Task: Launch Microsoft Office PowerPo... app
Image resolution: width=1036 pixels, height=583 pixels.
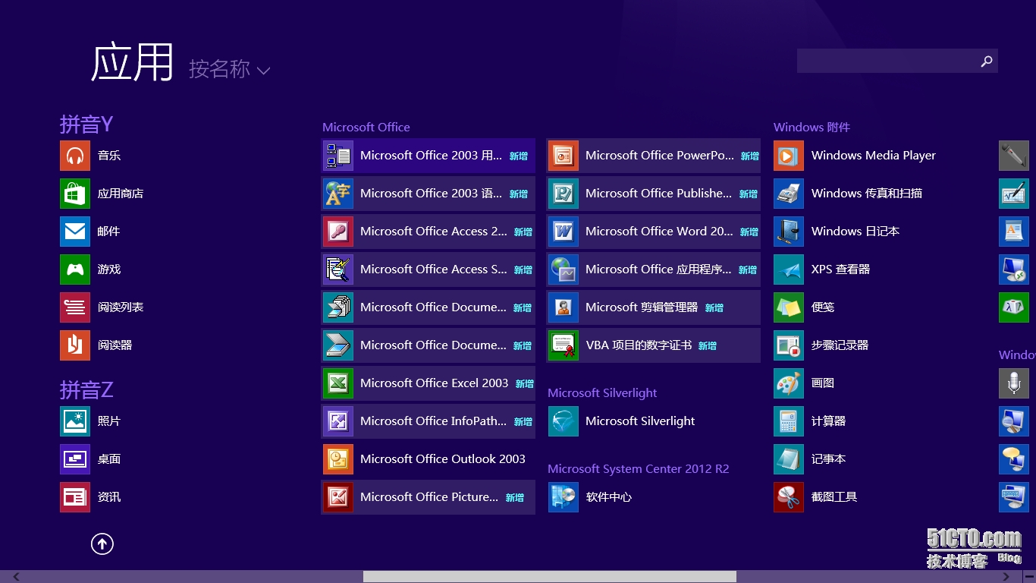Action: (x=653, y=156)
